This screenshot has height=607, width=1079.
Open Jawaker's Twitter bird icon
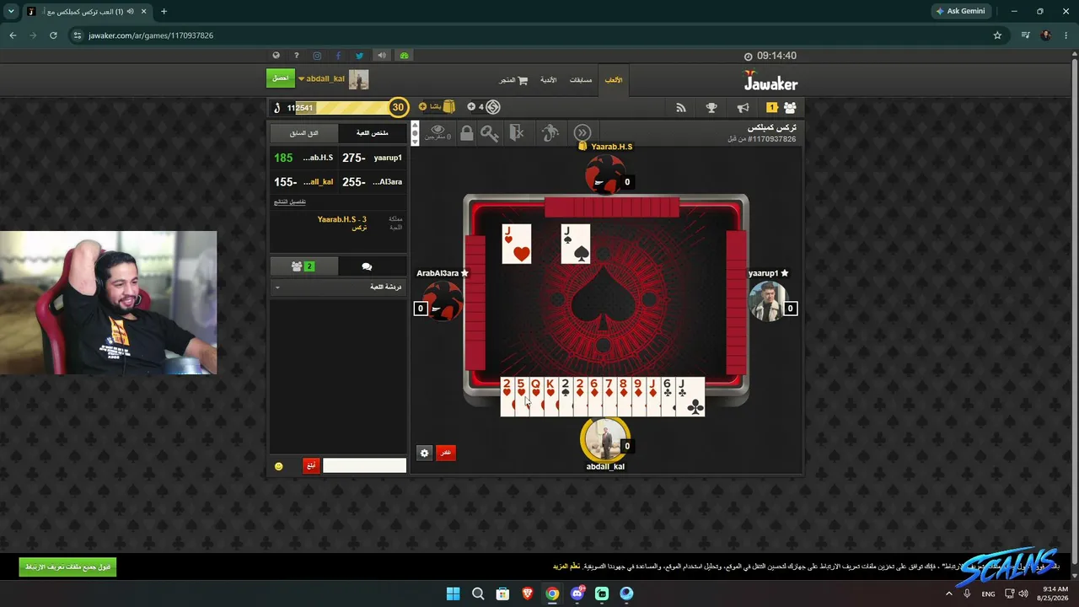click(x=359, y=56)
